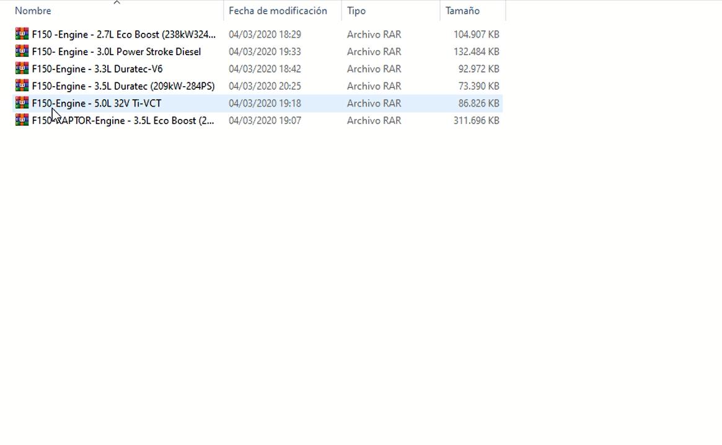Click the sort arrow above Nombre column
The height and width of the screenshot is (445, 722).
117,2
